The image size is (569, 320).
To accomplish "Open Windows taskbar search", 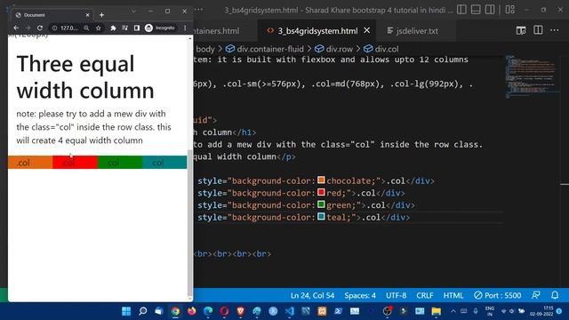I will (x=142, y=311).
